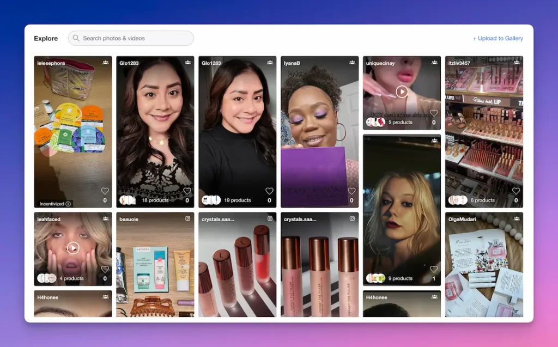This screenshot has height=347, width=558.
Task: Play leahfaced's video
Action: (72, 247)
